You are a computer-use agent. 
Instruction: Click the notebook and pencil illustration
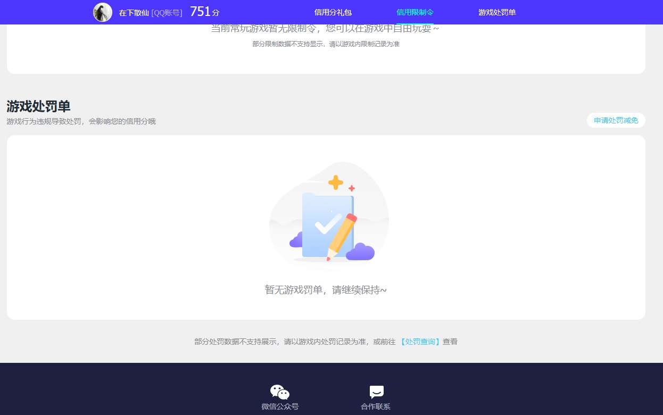click(x=328, y=225)
